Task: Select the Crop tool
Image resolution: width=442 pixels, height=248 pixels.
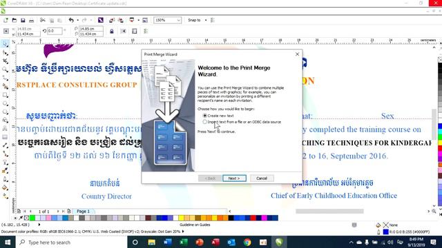Action: [x=5, y=61]
